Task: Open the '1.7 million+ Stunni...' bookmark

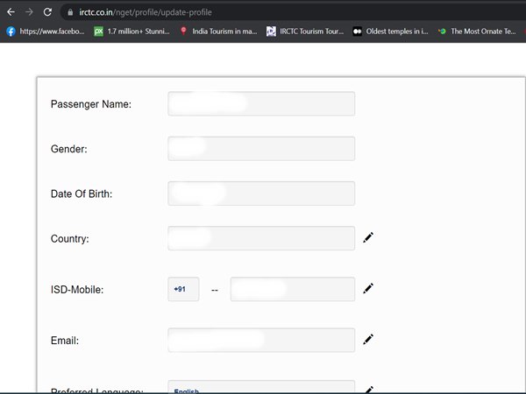Action: coord(131,32)
